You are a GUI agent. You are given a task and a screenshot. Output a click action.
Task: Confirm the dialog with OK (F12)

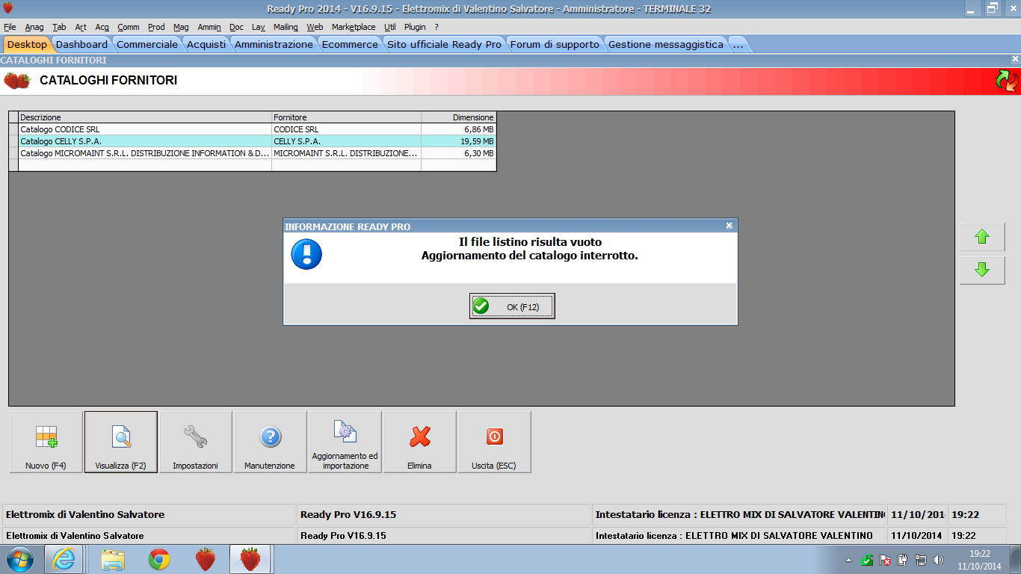[x=512, y=306]
